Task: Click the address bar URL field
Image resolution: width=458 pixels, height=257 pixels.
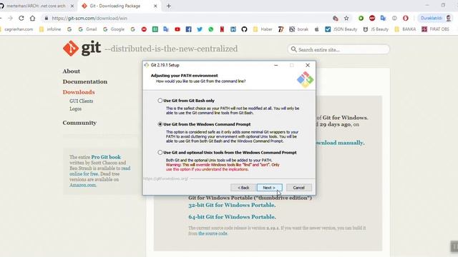Action: [x=187, y=18]
